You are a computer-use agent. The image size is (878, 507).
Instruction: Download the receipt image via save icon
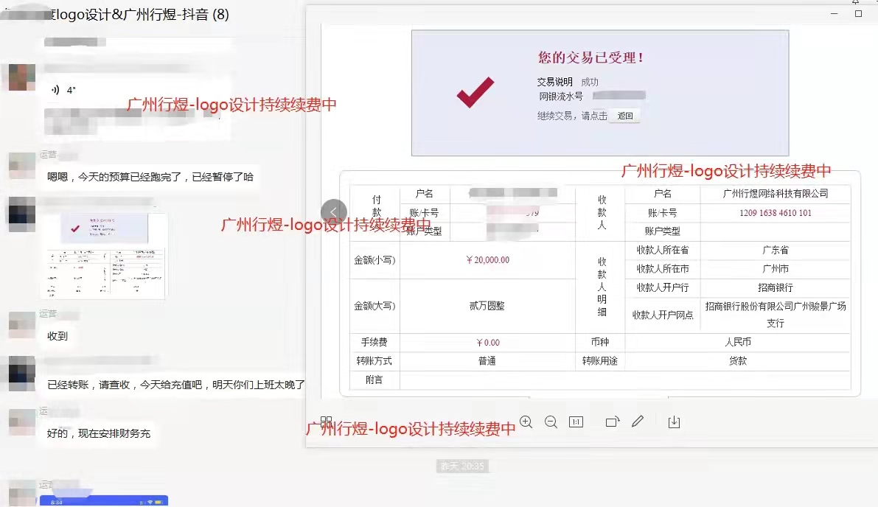(673, 422)
